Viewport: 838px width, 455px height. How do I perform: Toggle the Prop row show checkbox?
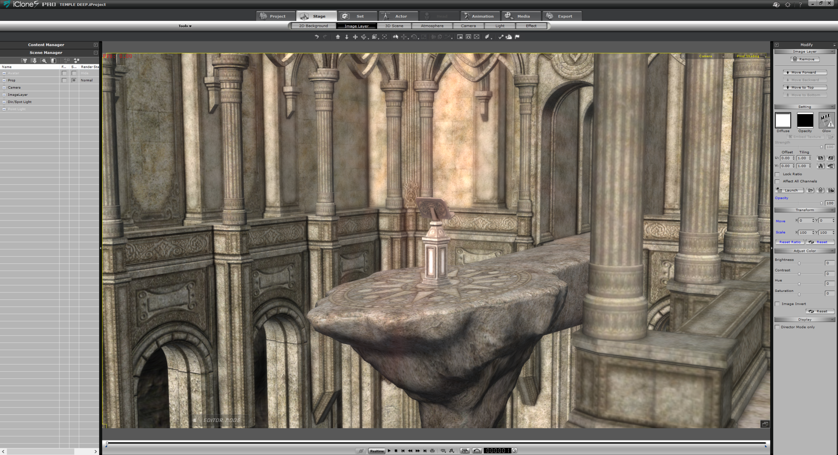click(74, 80)
